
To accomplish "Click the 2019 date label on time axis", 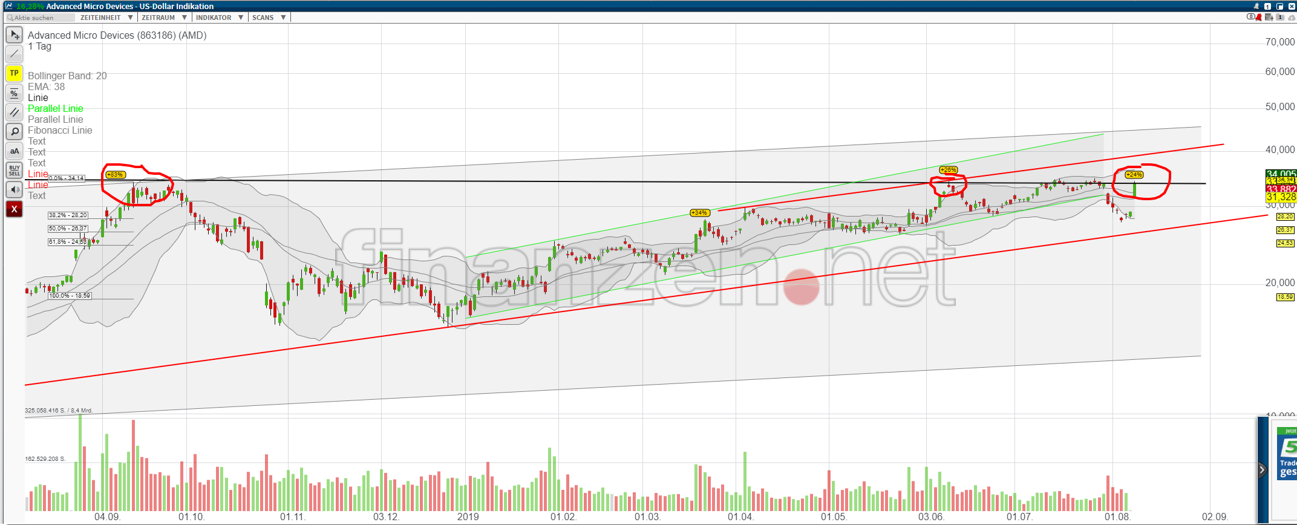I will click(x=468, y=517).
